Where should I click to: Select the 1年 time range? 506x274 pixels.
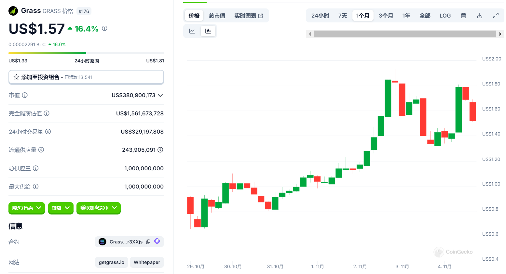[406, 16]
